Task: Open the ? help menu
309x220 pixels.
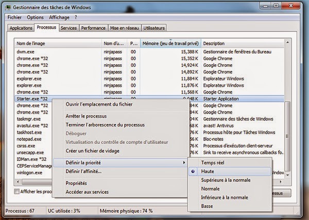Action: coord(76,17)
